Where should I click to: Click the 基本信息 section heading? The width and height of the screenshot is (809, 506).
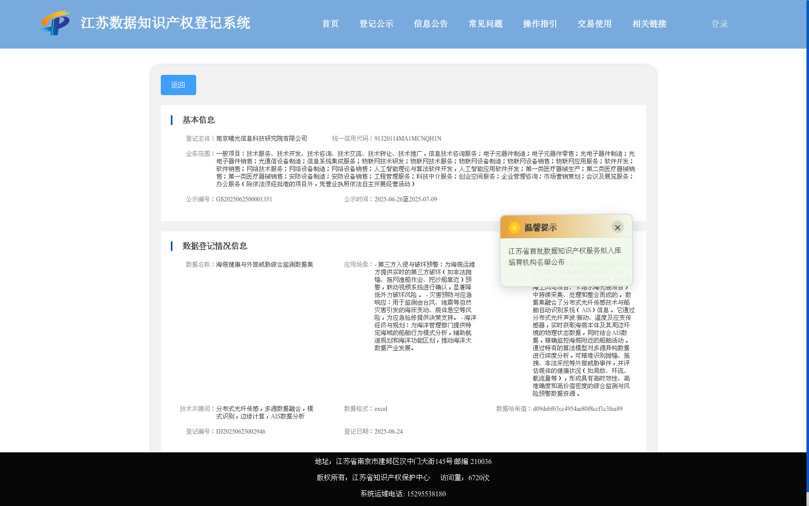(199, 120)
